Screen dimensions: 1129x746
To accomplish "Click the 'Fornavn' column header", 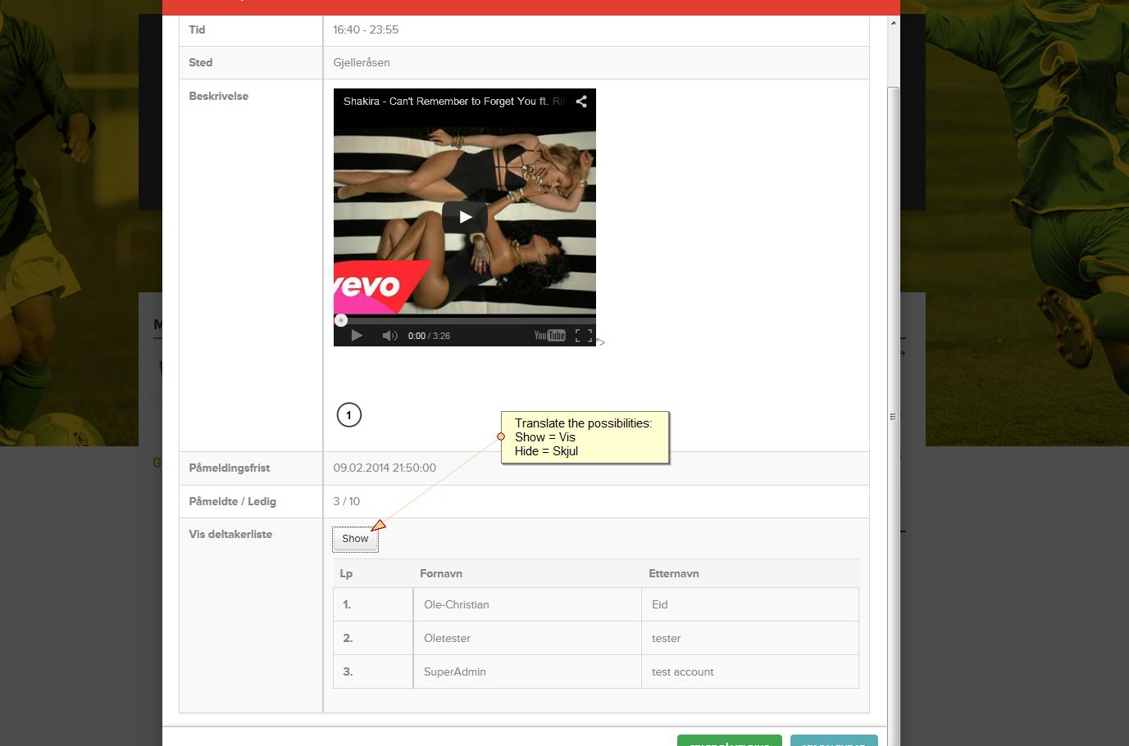I will coord(441,573).
